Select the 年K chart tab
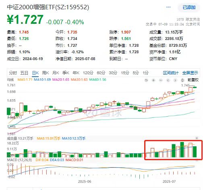The height and width of the screenshot is (190, 203). coord(76,73)
